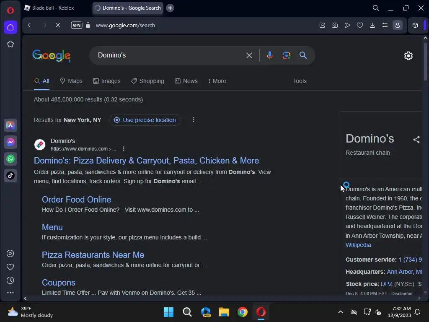Image resolution: width=429 pixels, height=322 pixels.
Task: Open Aria AI sidebar icon
Action: coord(10,125)
